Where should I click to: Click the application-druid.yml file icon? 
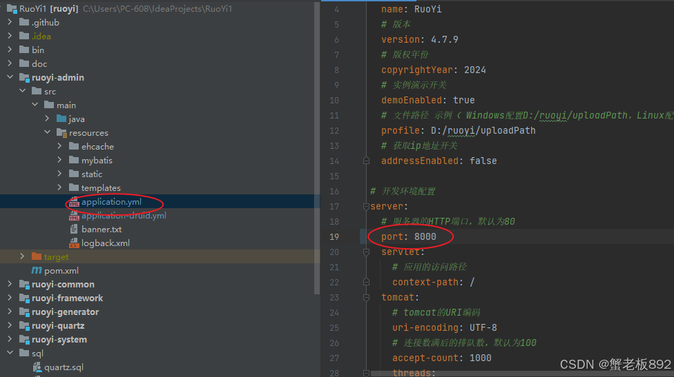[74, 216]
